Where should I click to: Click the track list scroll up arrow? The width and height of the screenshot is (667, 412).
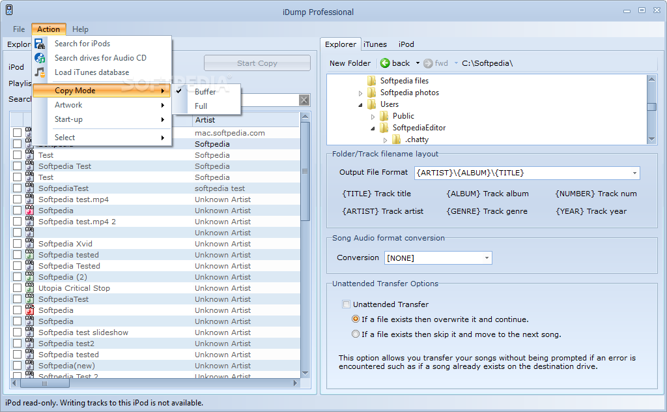[305, 117]
